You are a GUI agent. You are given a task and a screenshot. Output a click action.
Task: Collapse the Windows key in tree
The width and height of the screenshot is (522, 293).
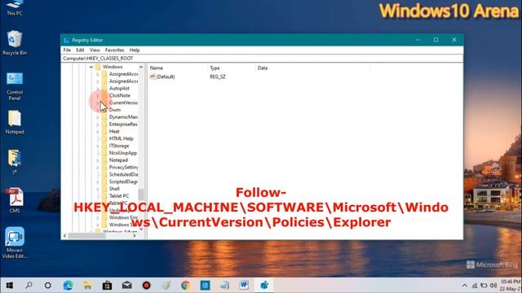(x=91, y=67)
